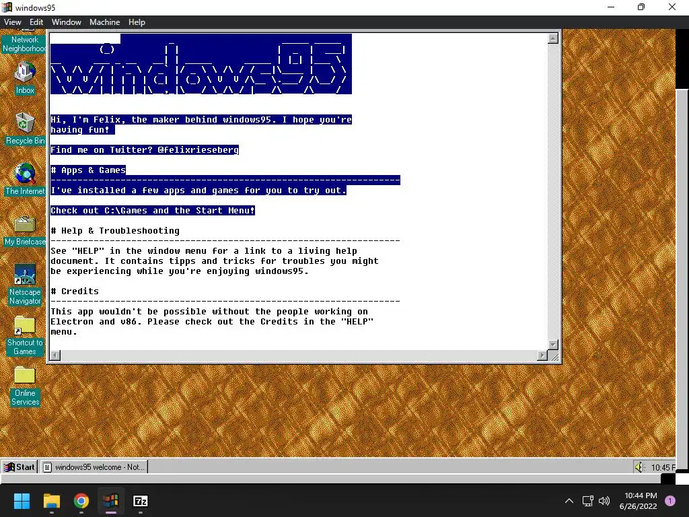Click the "# Apps & Games" heading text
Viewport: 689px width, 517px height.
pyautogui.click(x=88, y=170)
